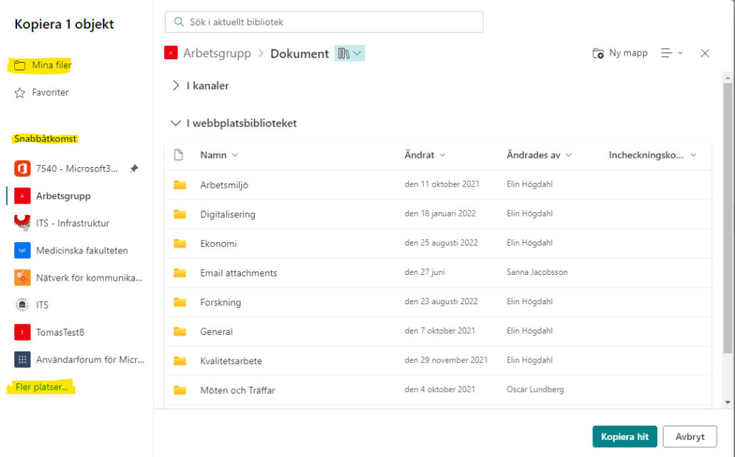
Task: Click the red Arbetsgrupp breadcrumb icon
Action: click(x=171, y=53)
